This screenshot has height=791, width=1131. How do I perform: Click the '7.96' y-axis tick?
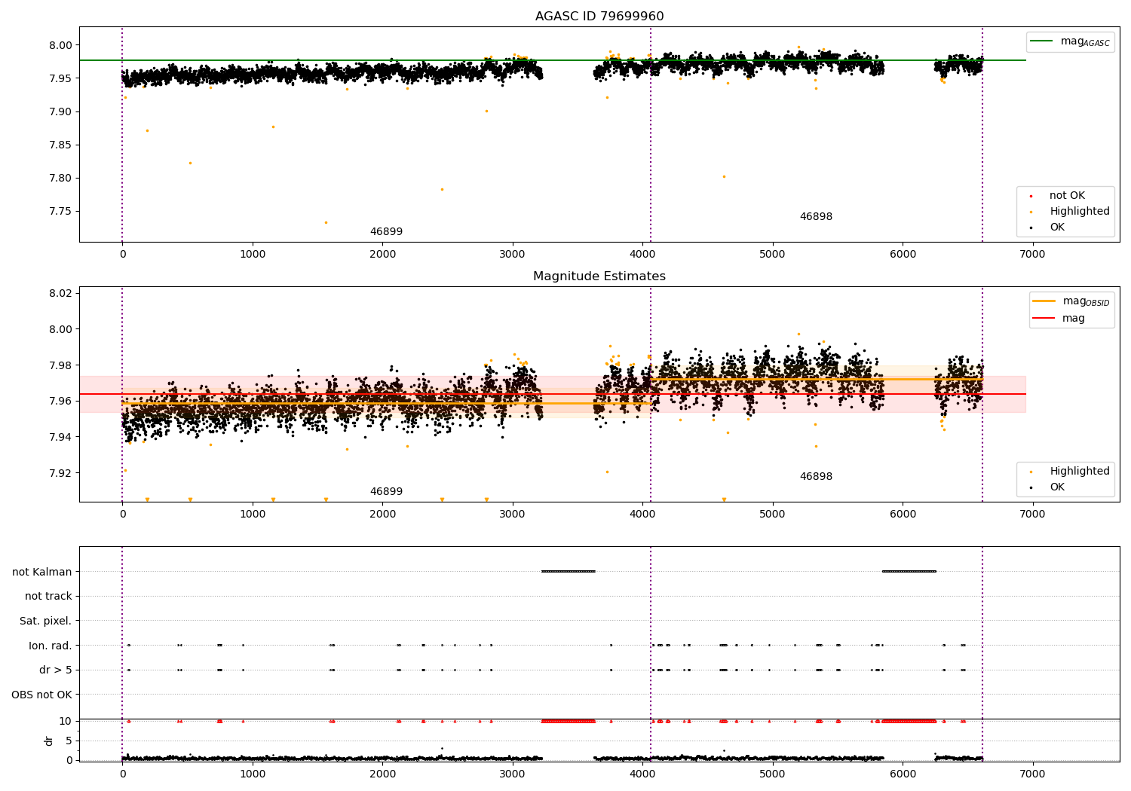pyautogui.click(x=60, y=401)
